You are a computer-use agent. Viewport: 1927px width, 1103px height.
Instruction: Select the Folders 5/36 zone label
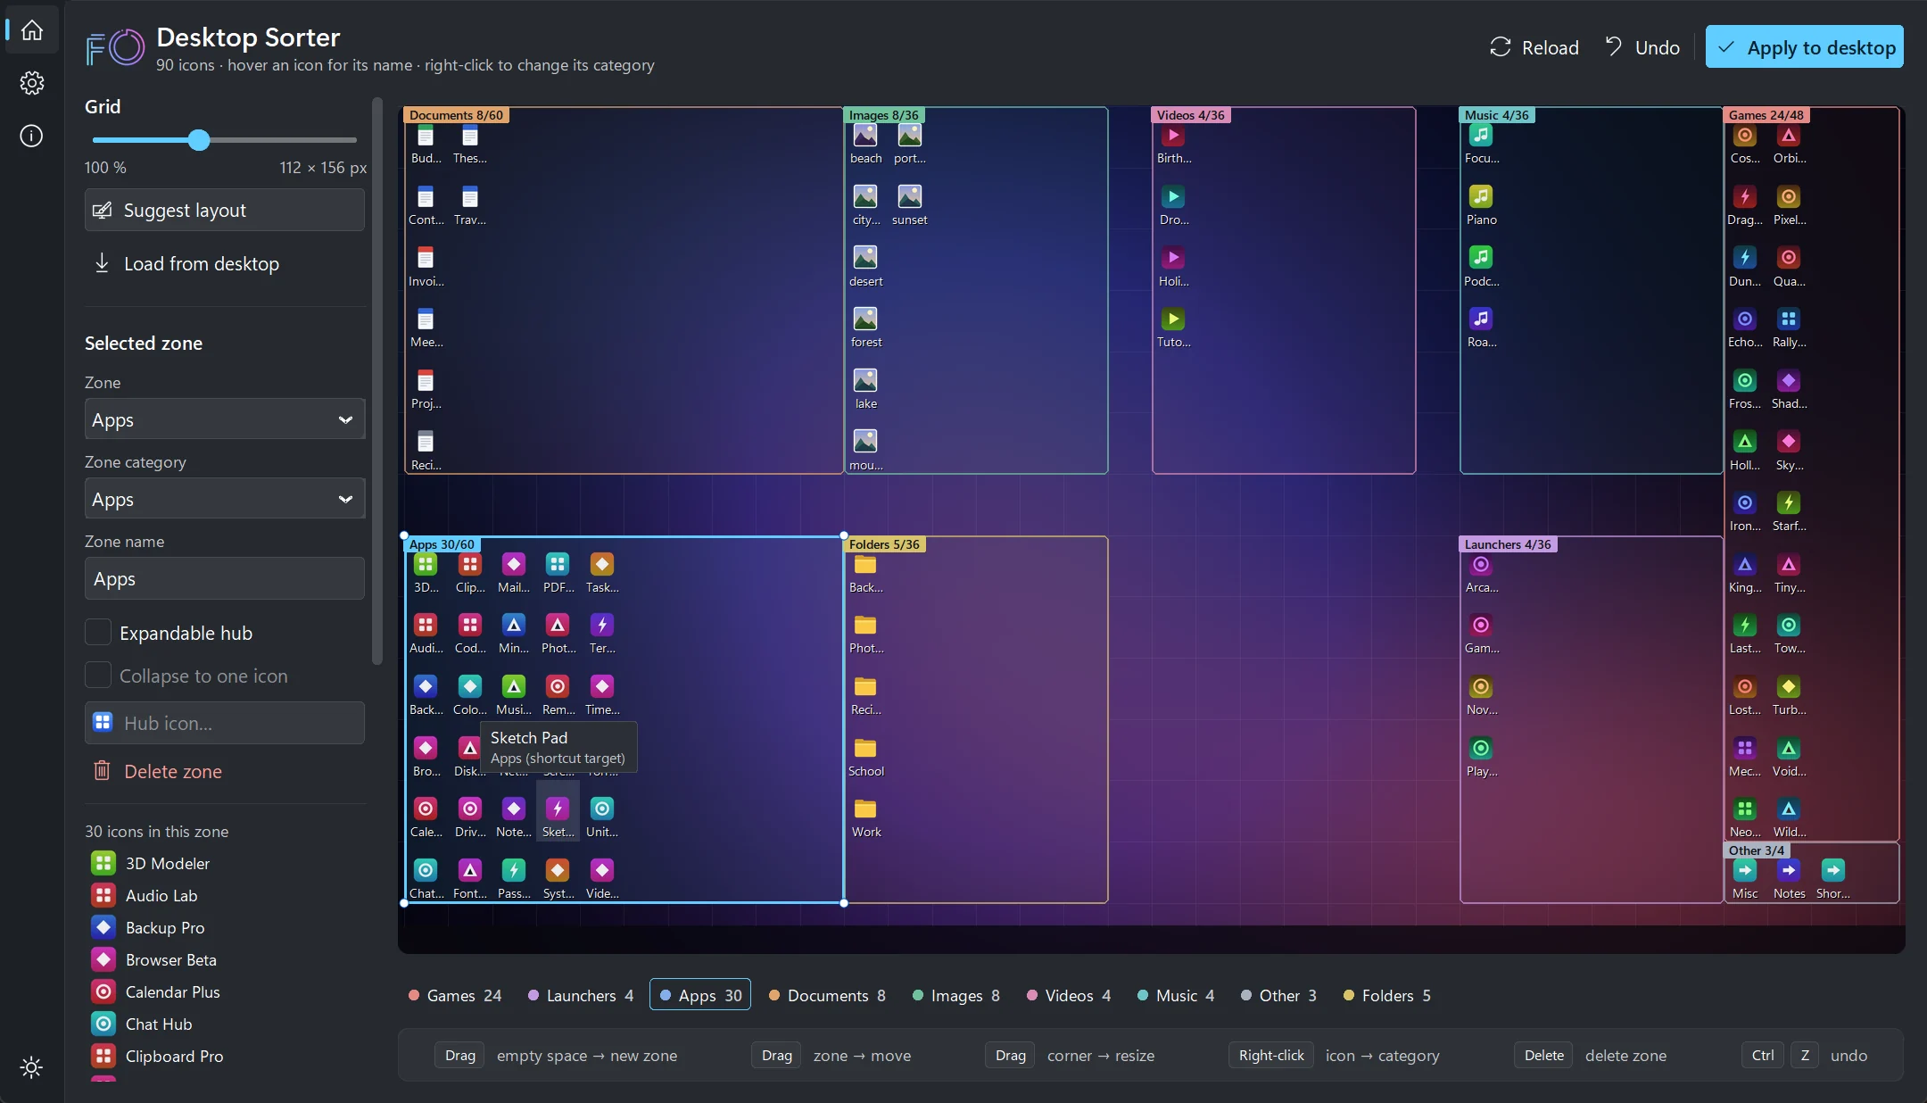883,544
